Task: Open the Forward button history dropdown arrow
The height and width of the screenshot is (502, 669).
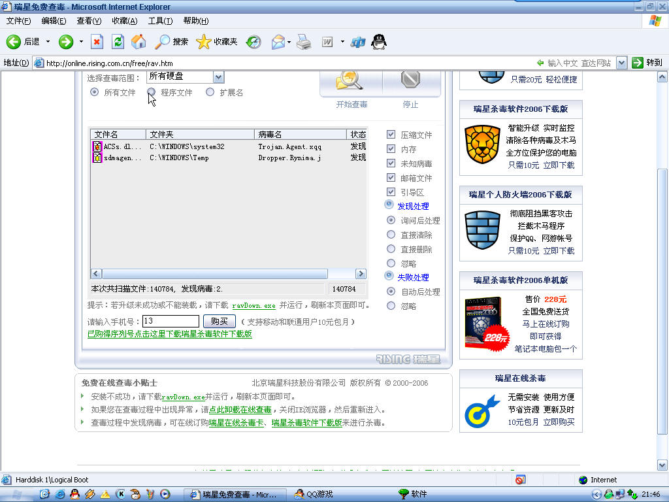Action: (81, 41)
